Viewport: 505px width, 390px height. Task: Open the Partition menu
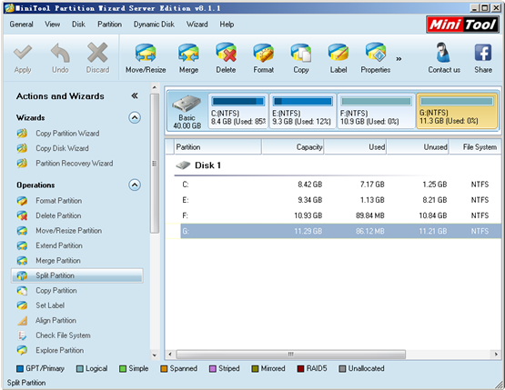[109, 25]
